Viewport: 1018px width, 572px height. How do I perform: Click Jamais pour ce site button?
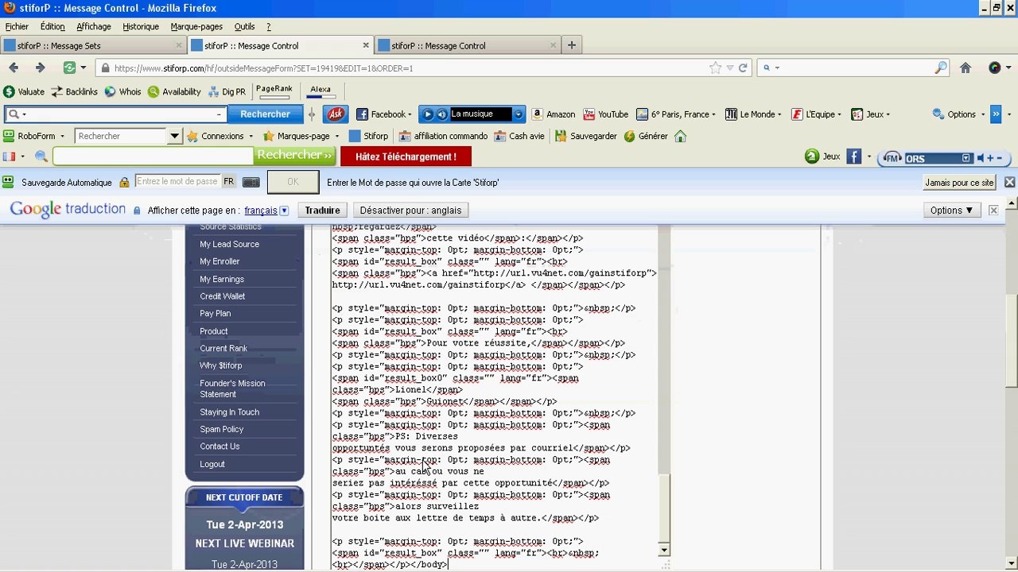pyautogui.click(x=959, y=183)
